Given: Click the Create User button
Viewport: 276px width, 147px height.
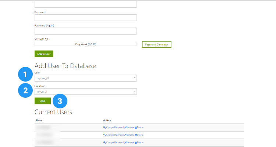Looking at the screenshot, I should pyautogui.click(x=44, y=54).
